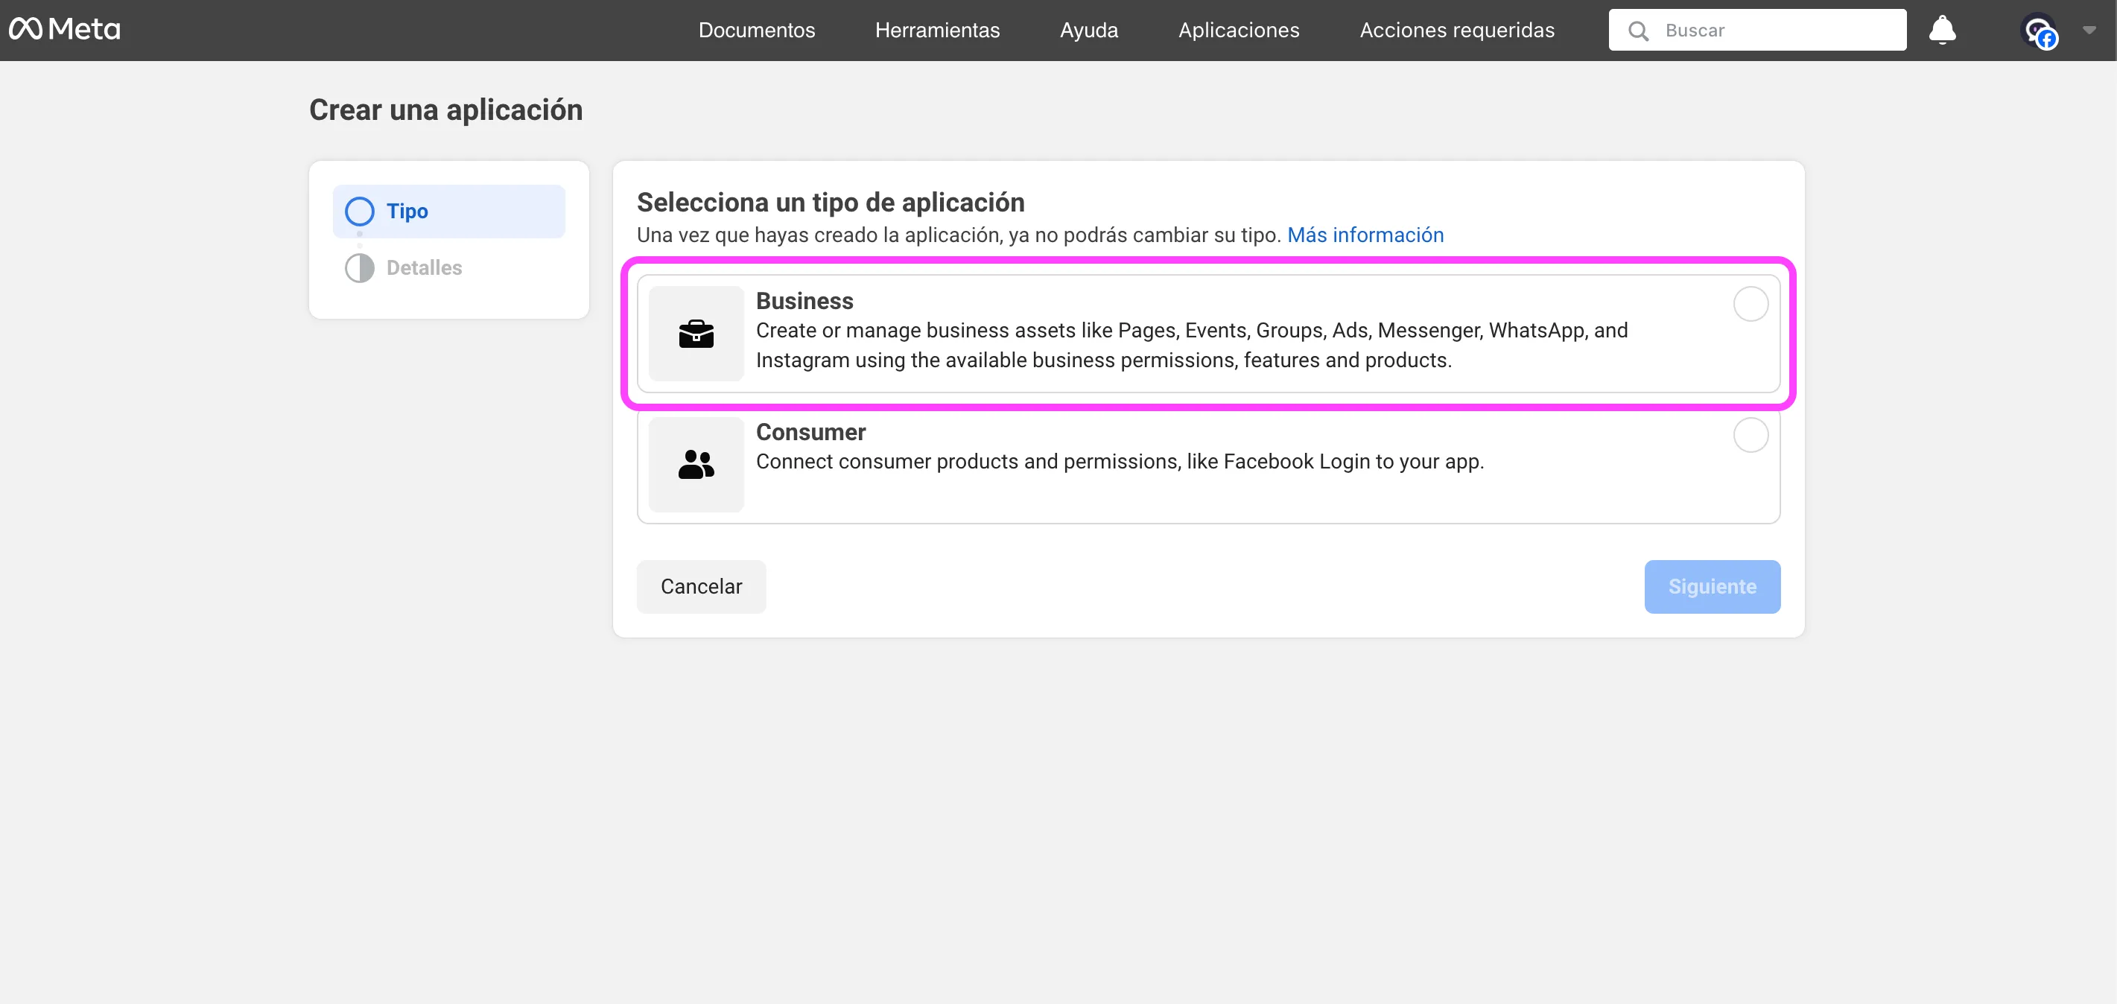Click the Consumer people icon
This screenshot has width=2117, height=1004.
(696, 464)
